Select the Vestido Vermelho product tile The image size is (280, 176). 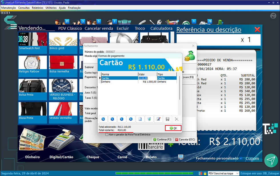[63, 113]
